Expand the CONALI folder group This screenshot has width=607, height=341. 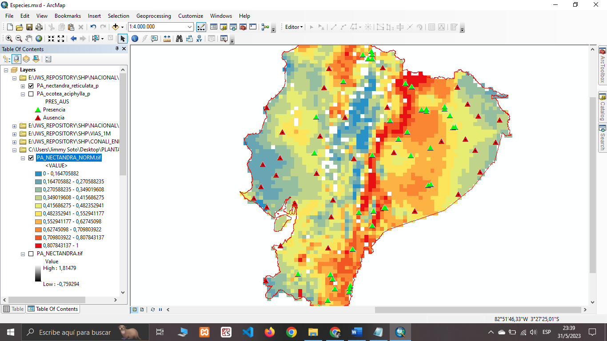coord(15,142)
